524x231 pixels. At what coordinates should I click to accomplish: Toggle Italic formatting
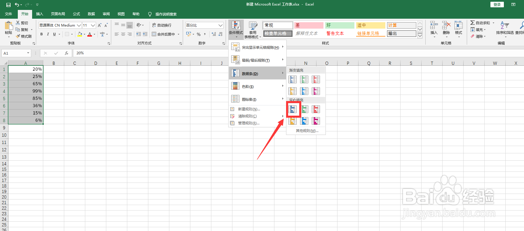coord(48,34)
